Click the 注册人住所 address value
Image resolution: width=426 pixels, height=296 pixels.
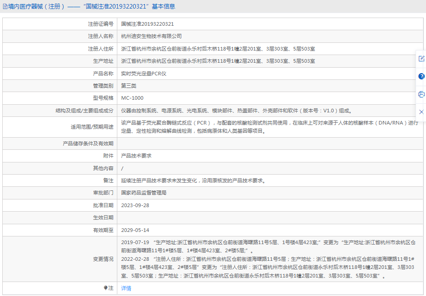(x=218, y=49)
